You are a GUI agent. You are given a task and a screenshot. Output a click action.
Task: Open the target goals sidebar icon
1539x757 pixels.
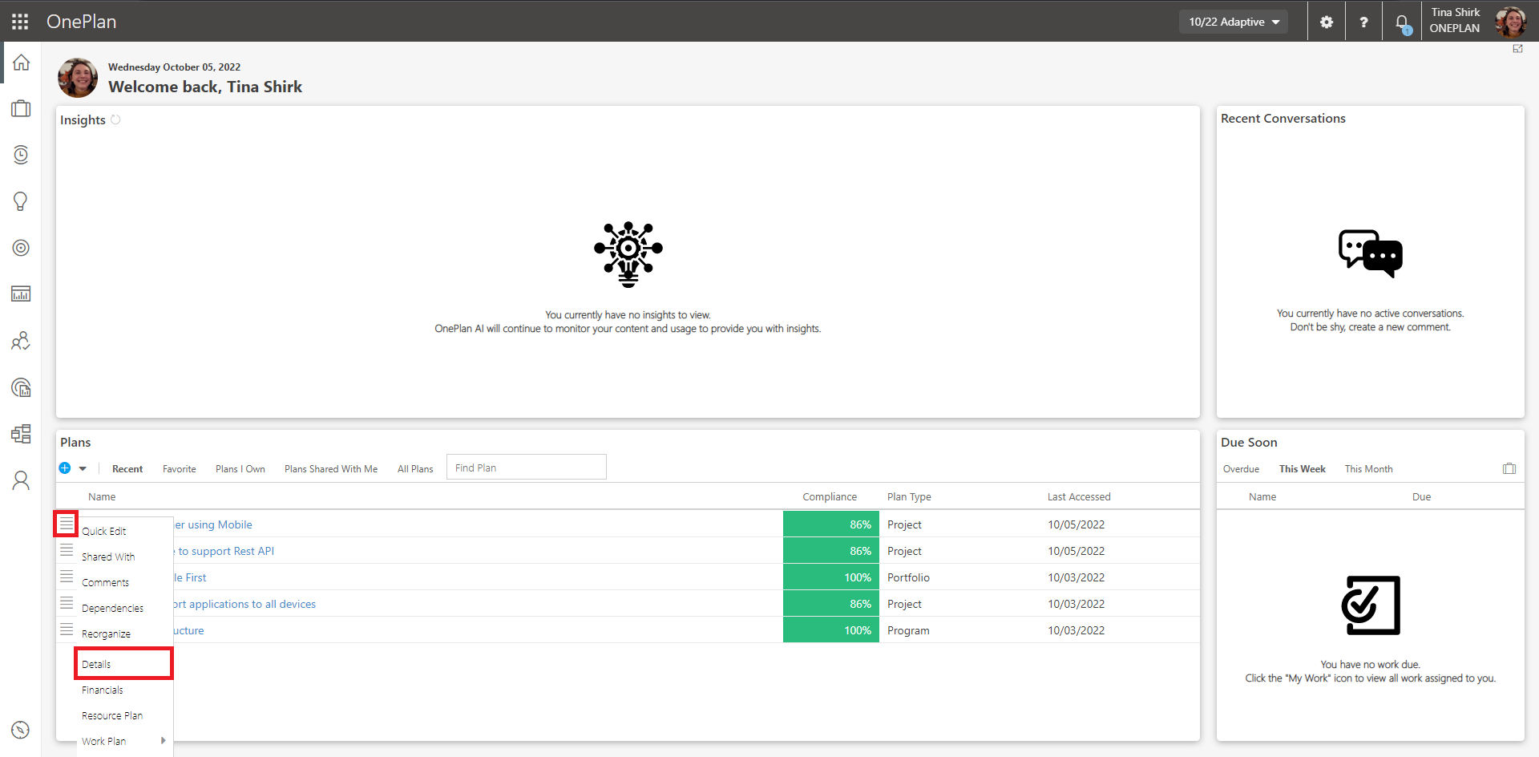point(21,248)
